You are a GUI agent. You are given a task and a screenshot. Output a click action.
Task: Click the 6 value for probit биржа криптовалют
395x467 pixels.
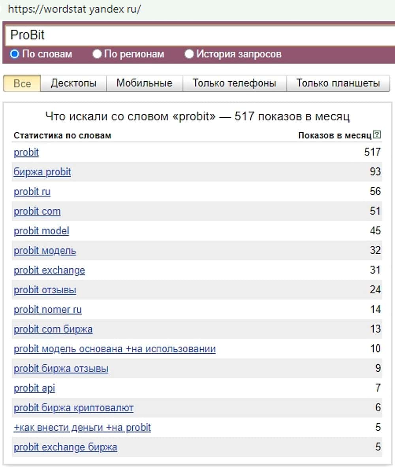[x=378, y=407]
